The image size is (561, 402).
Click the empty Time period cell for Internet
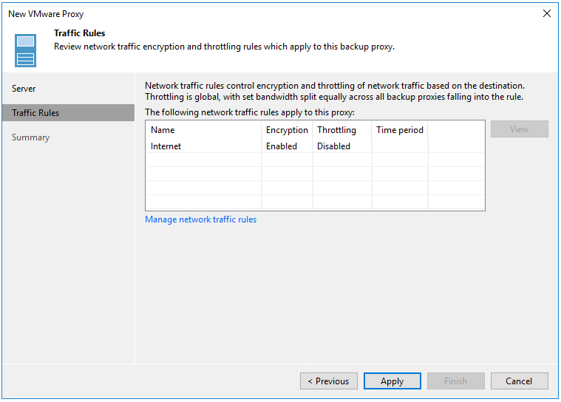tap(399, 146)
